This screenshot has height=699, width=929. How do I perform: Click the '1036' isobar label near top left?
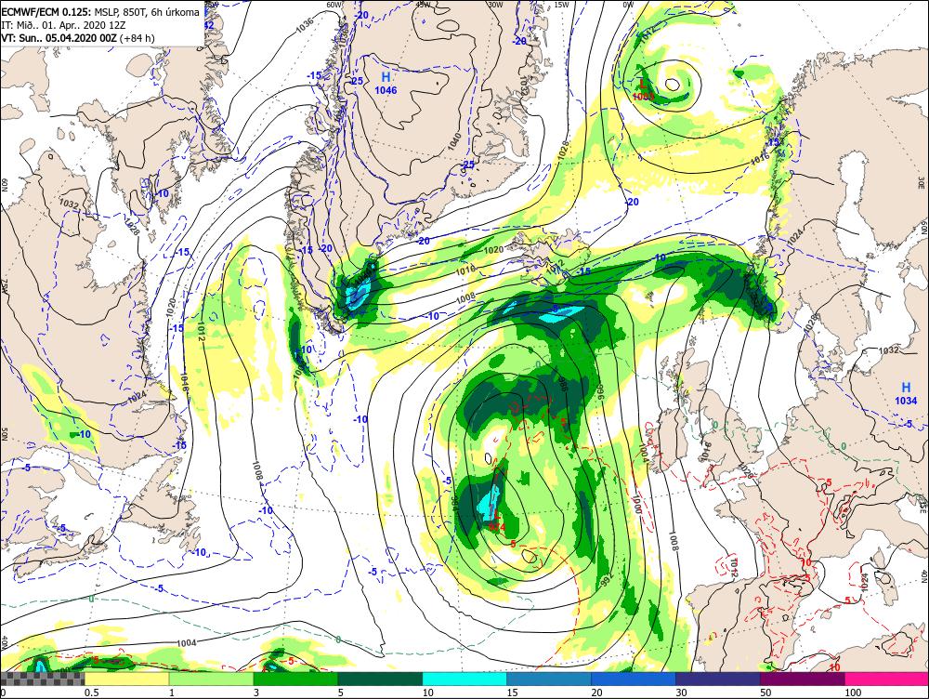point(305,25)
